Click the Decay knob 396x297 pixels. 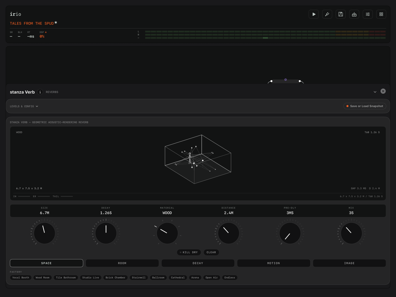pos(106,233)
